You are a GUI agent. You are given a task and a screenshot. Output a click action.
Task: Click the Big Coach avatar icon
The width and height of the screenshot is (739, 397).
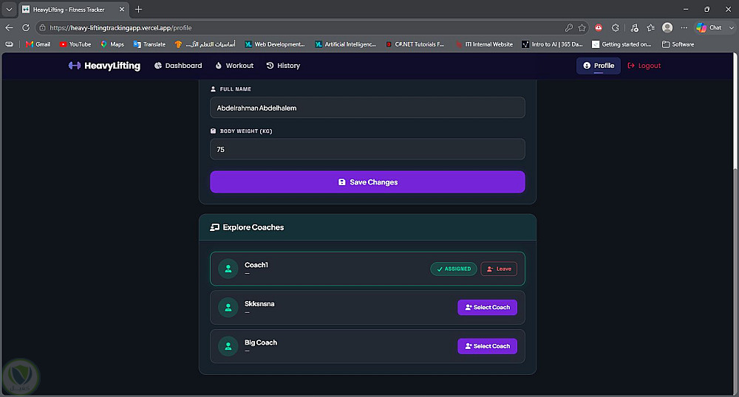[228, 346]
